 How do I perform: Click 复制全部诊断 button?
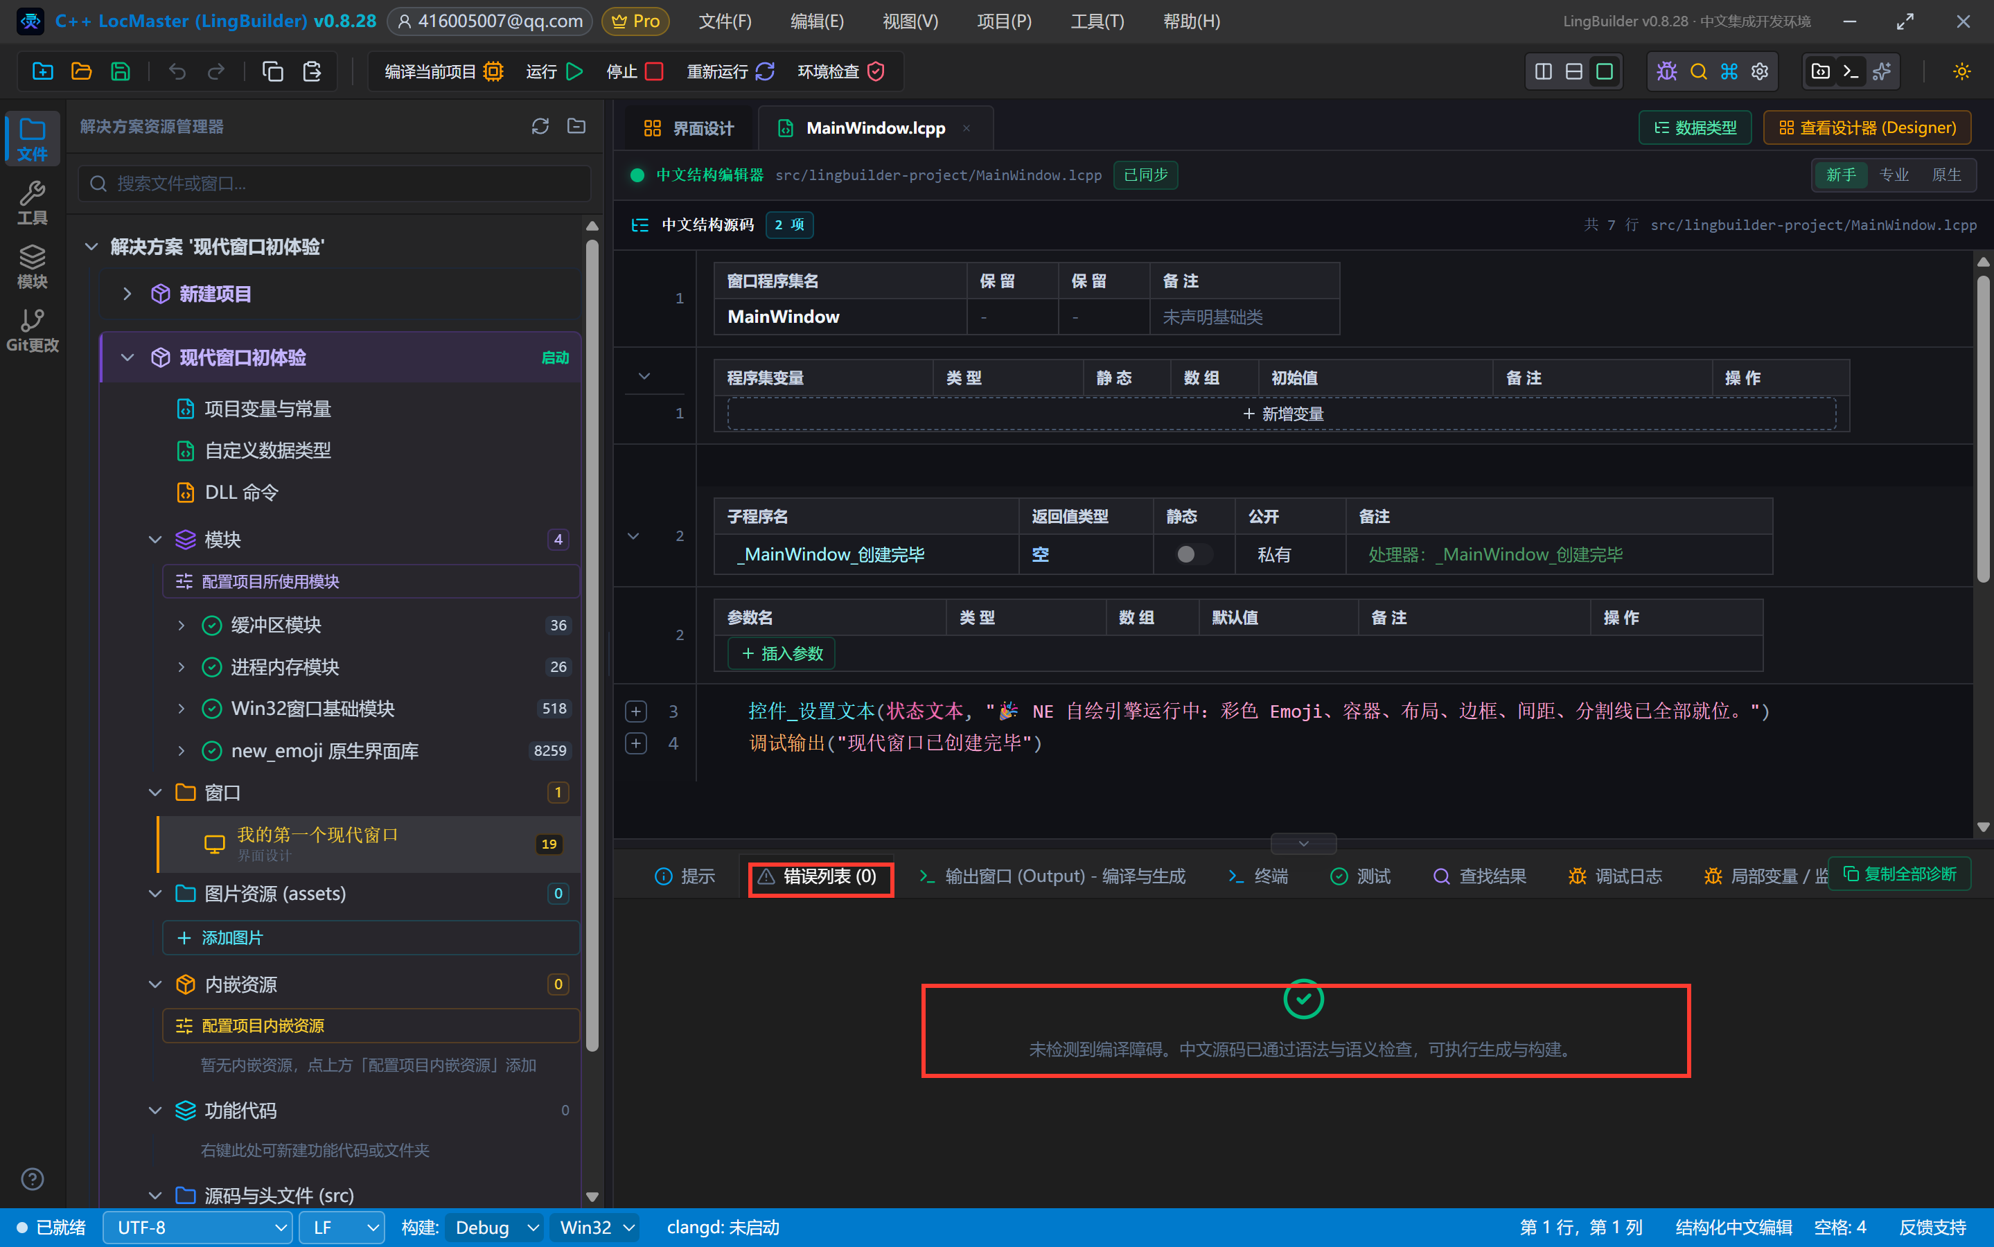1900,874
